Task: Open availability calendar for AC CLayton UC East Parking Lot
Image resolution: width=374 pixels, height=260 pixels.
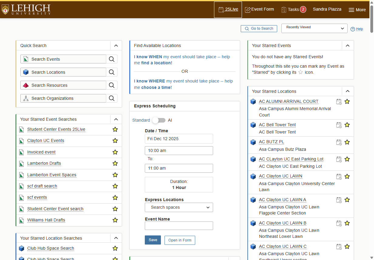Action: pos(339,159)
